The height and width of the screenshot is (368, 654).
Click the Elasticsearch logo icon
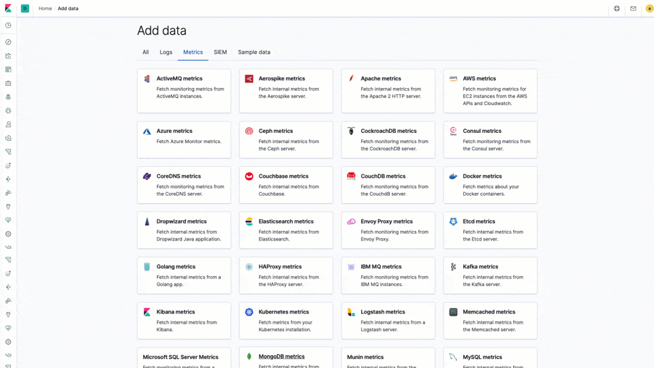pyautogui.click(x=249, y=221)
